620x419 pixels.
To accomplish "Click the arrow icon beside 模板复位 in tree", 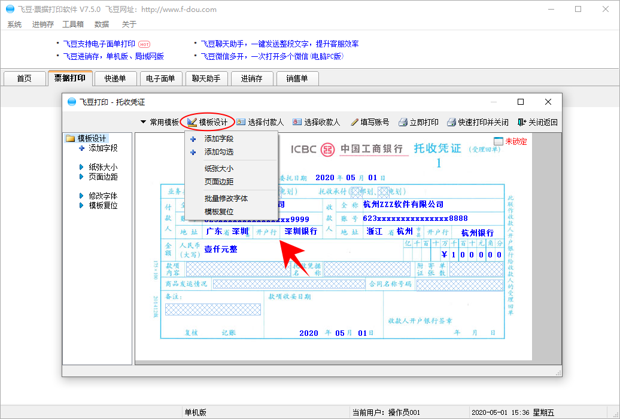I will [81, 205].
